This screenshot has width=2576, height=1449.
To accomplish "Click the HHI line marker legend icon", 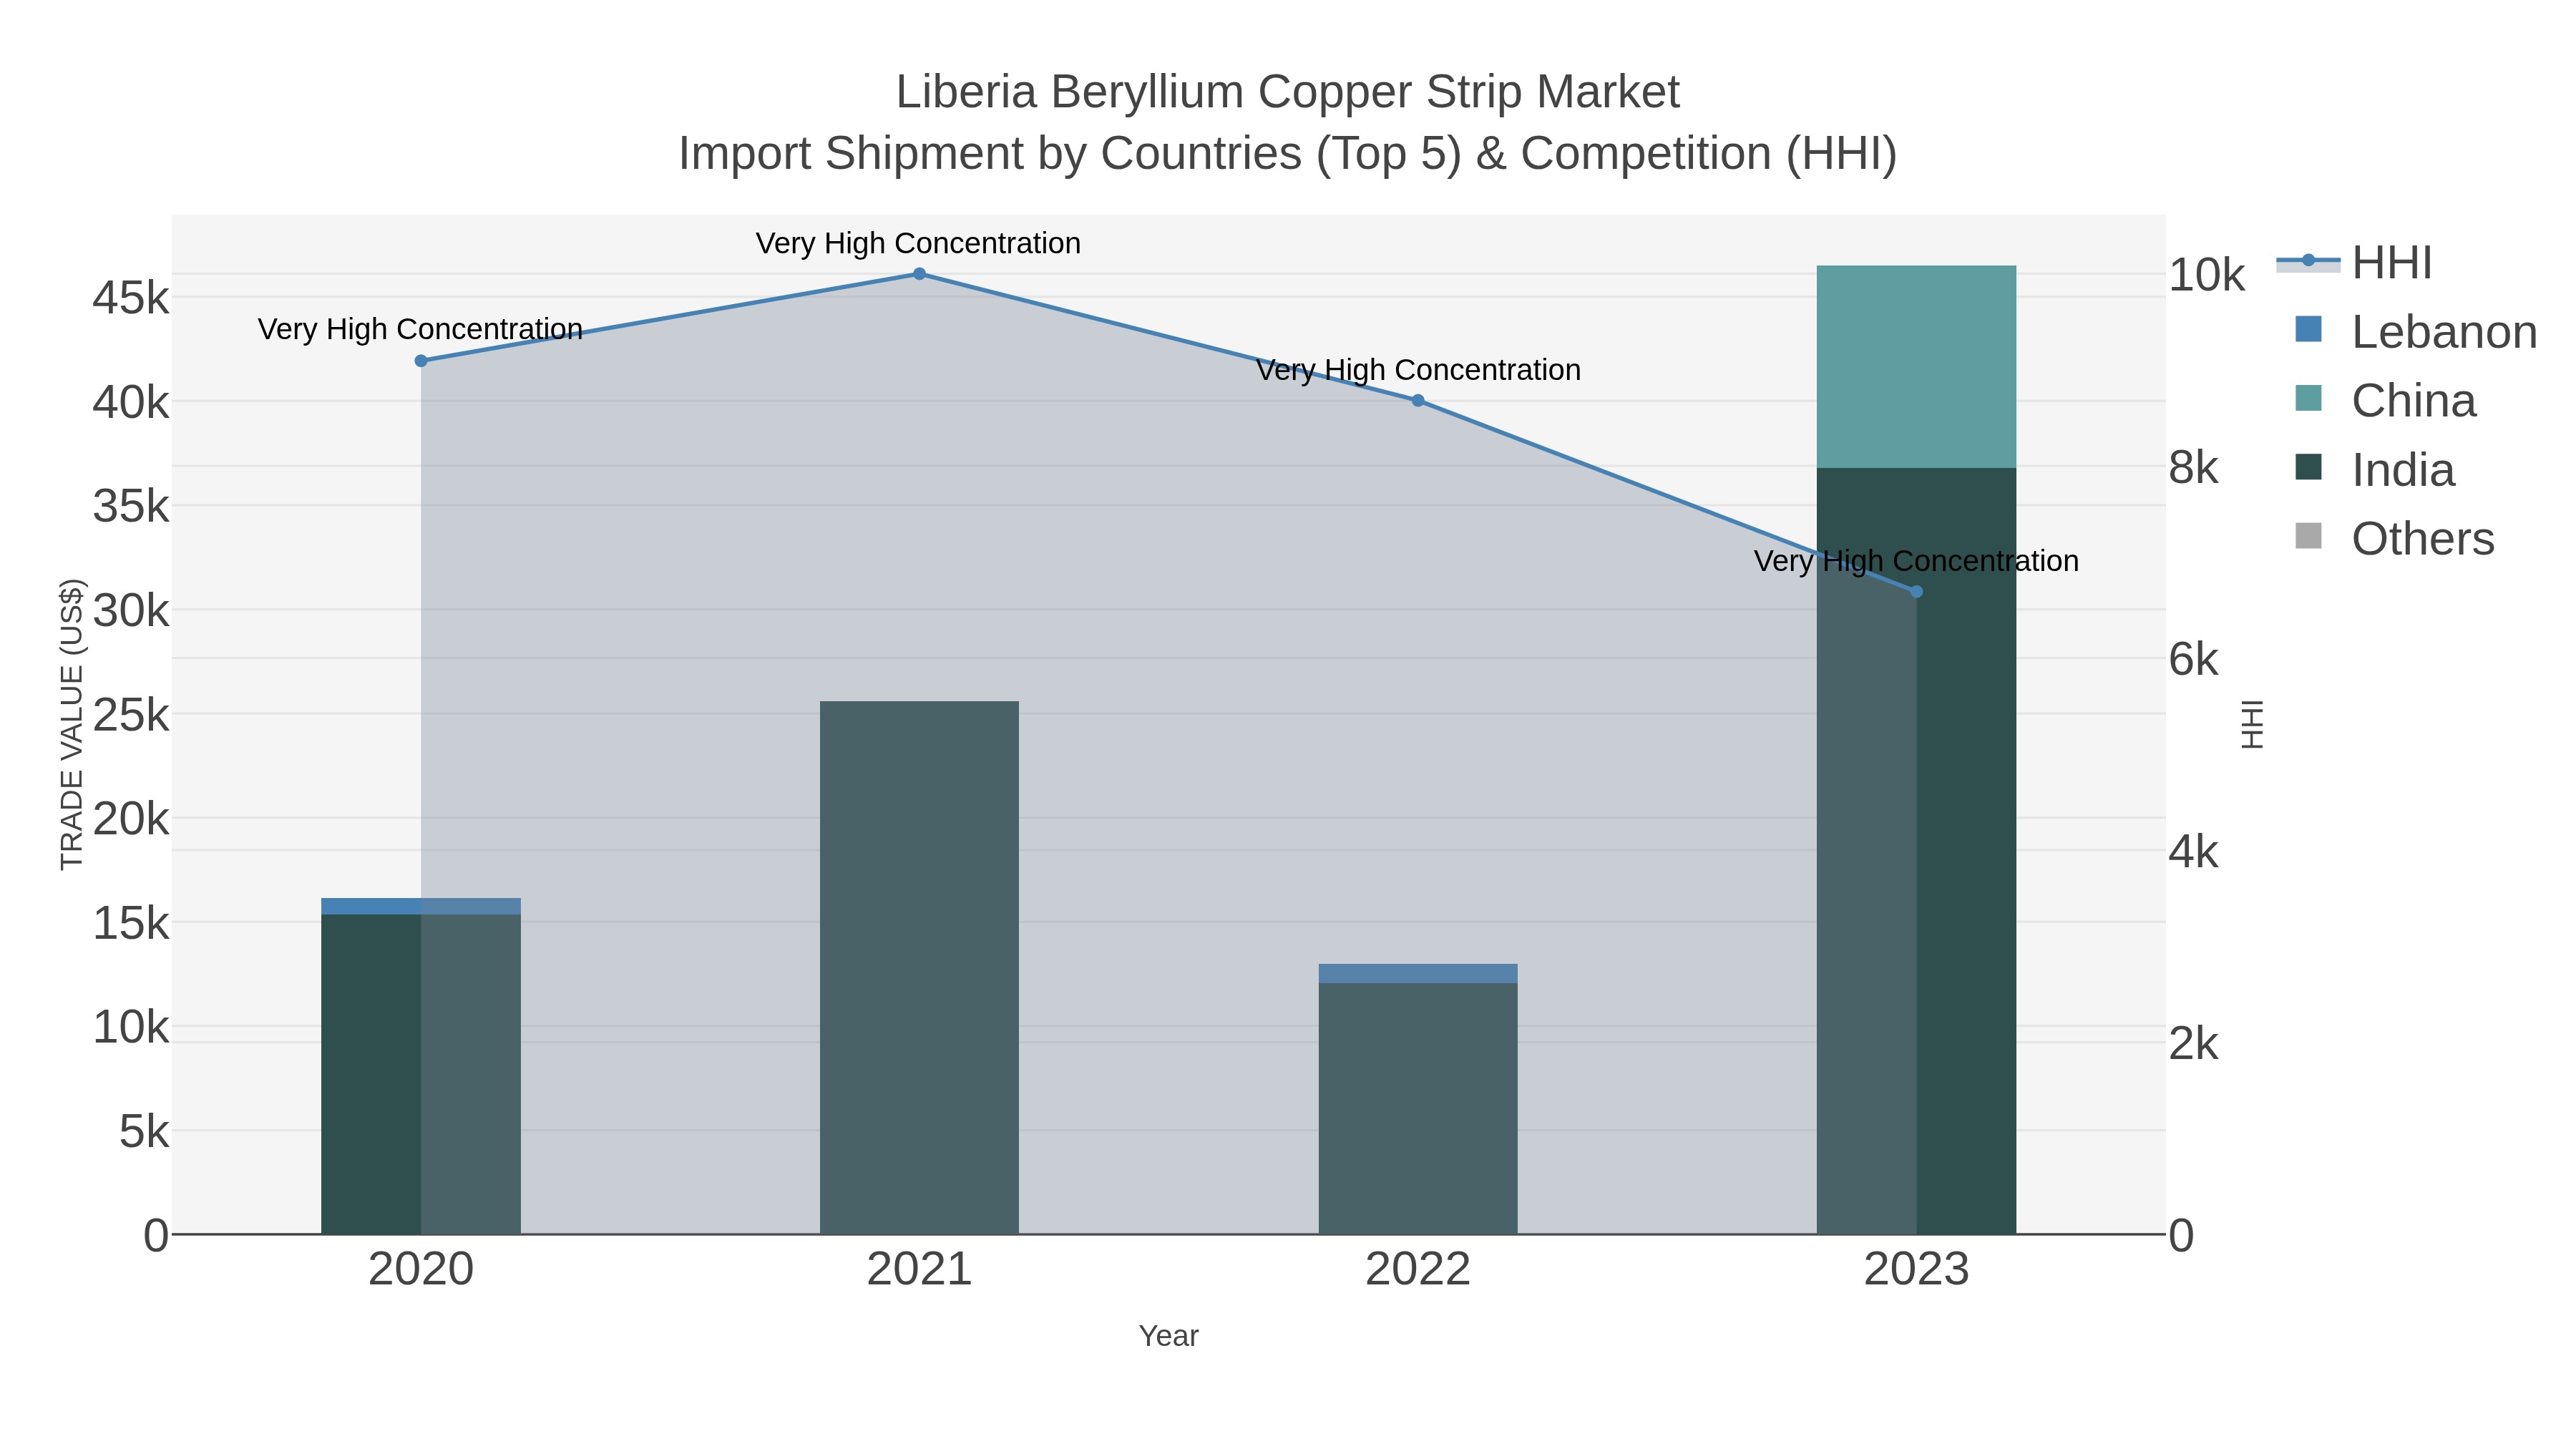I will 2308,261.
